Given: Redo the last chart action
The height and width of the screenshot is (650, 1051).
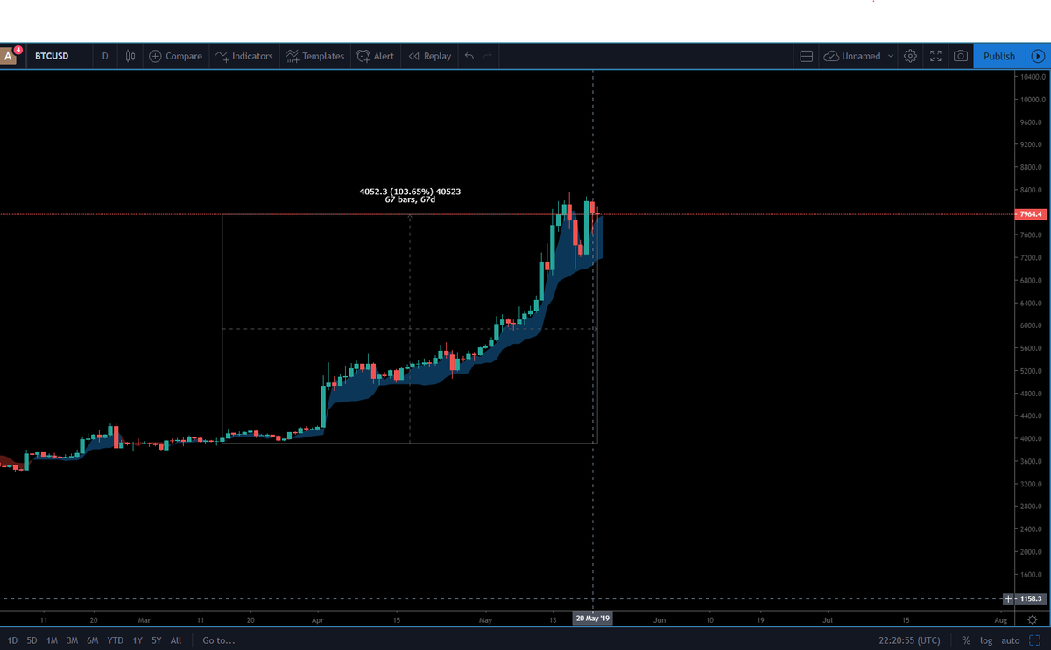Looking at the screenshot, I should (x=488, y=56).
